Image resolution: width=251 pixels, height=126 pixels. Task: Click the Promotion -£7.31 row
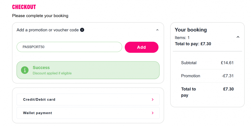click(207, 76)
